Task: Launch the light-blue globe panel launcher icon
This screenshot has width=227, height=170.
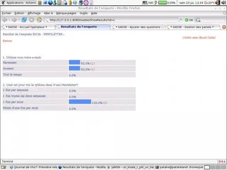Action: click(75, 2)
